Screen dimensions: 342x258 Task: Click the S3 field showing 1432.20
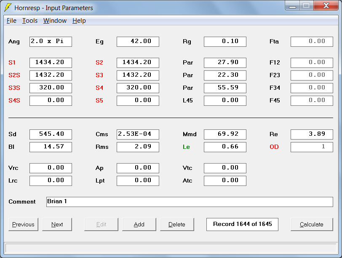click(138, 75)
